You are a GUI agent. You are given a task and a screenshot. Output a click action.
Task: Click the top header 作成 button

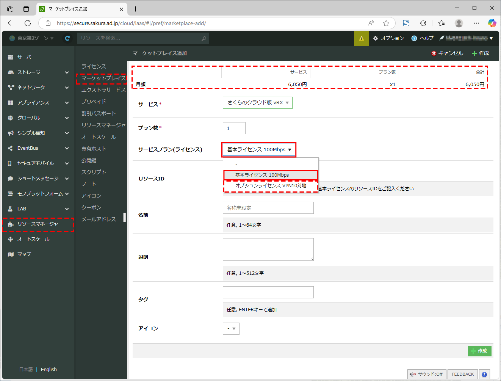[480, 53]
